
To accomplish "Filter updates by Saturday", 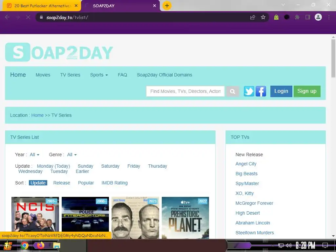I will point(110,166).
